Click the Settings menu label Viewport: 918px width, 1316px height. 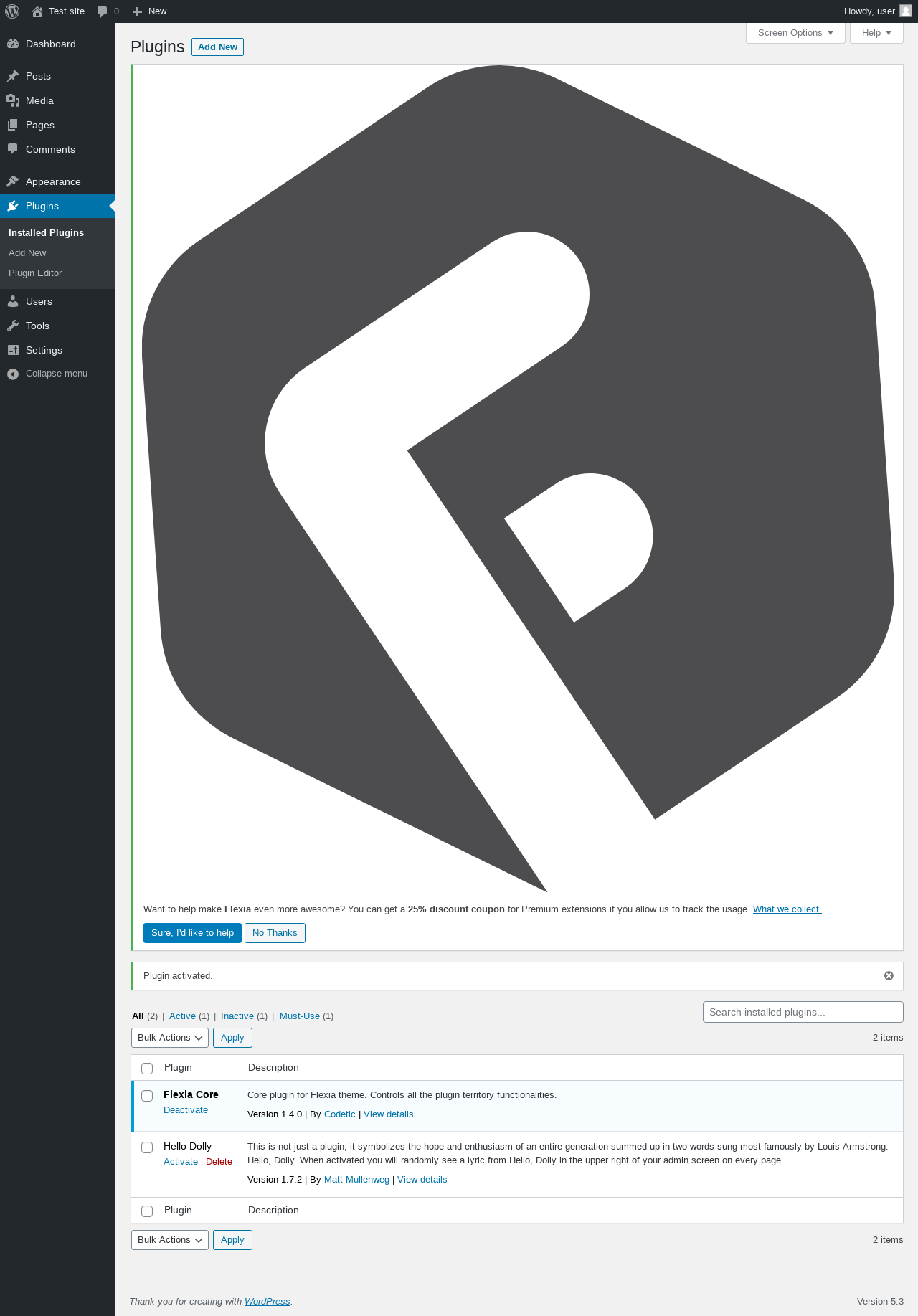point(44,350)
